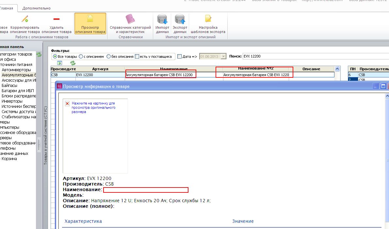This screenshot has height=229, width=389.
Task: Select Просмотр описания товара button
Action: click(x=90, y=24)
